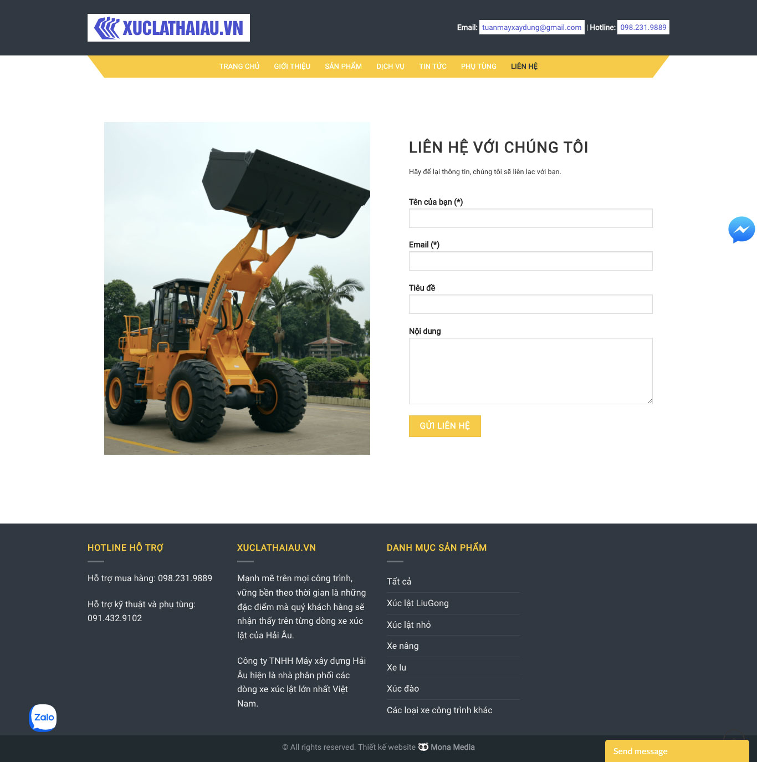Click the 091.432.9102 technical support number
Screen dimensions: 757x762
click(x=115, y=618)
